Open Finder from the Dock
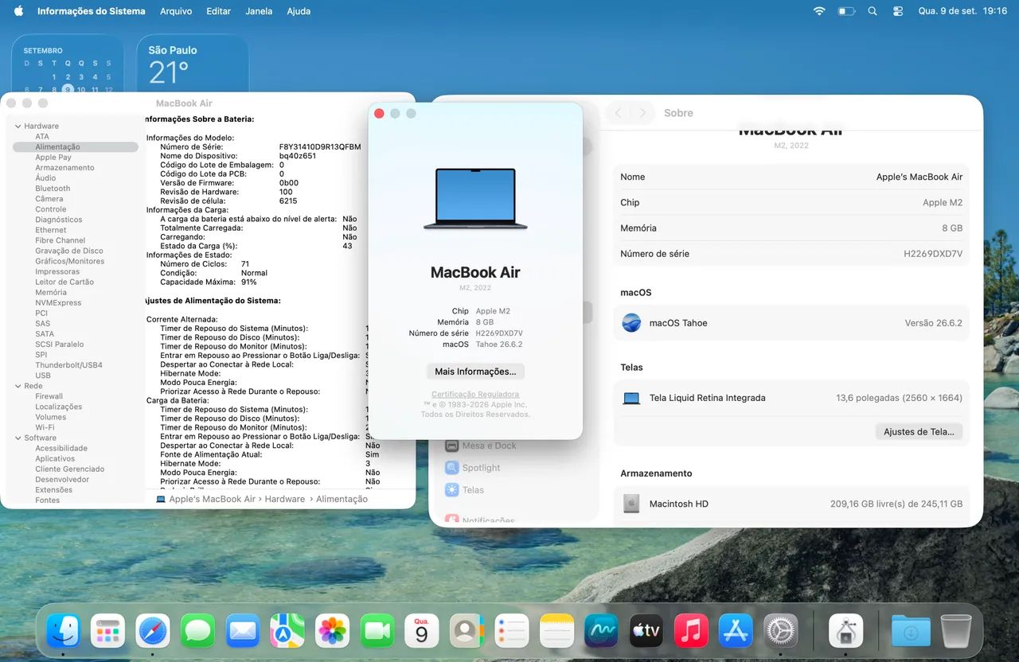This screenshot has height=662, width=1019. coord(63,631)
